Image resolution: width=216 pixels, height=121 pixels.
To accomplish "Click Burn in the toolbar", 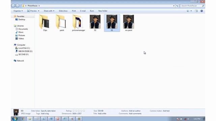I will click(x=92, y=11).
